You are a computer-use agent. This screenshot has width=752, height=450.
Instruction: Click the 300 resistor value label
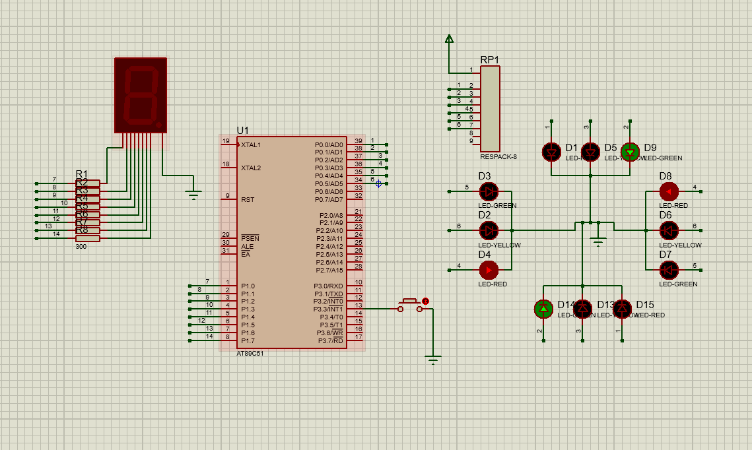81,246
